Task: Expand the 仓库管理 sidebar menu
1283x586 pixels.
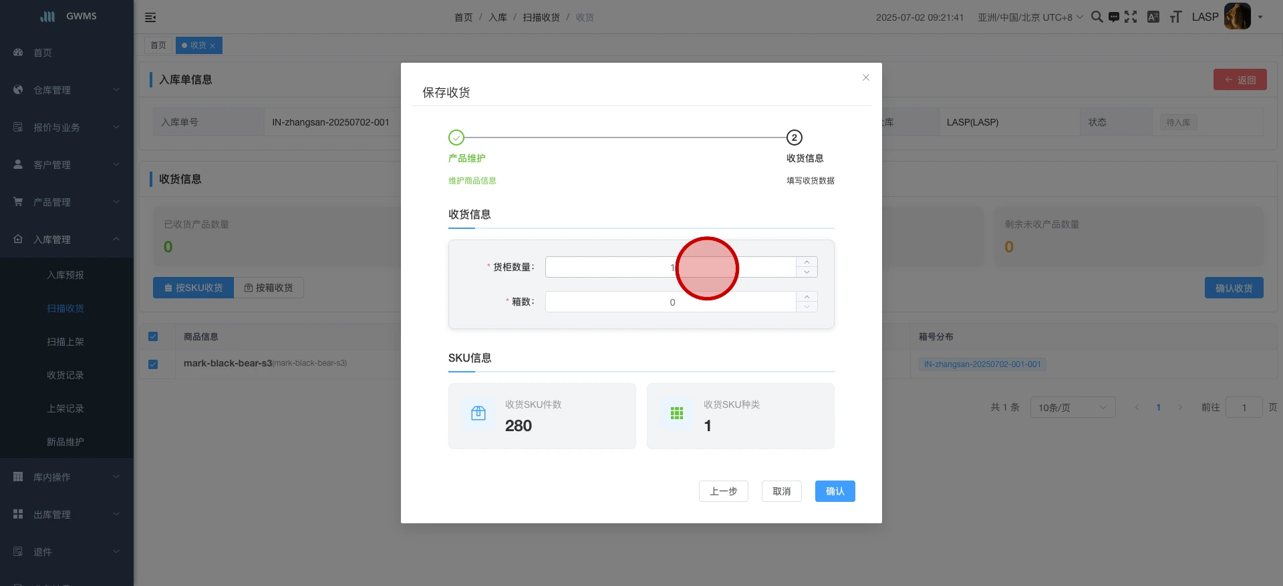Action: pyautogui.click(x=67, y=90)
